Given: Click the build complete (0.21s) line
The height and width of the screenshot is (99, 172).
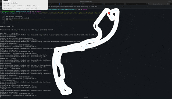Looking at the screenshot, I should pyautogui.click(x=19, y=53).
